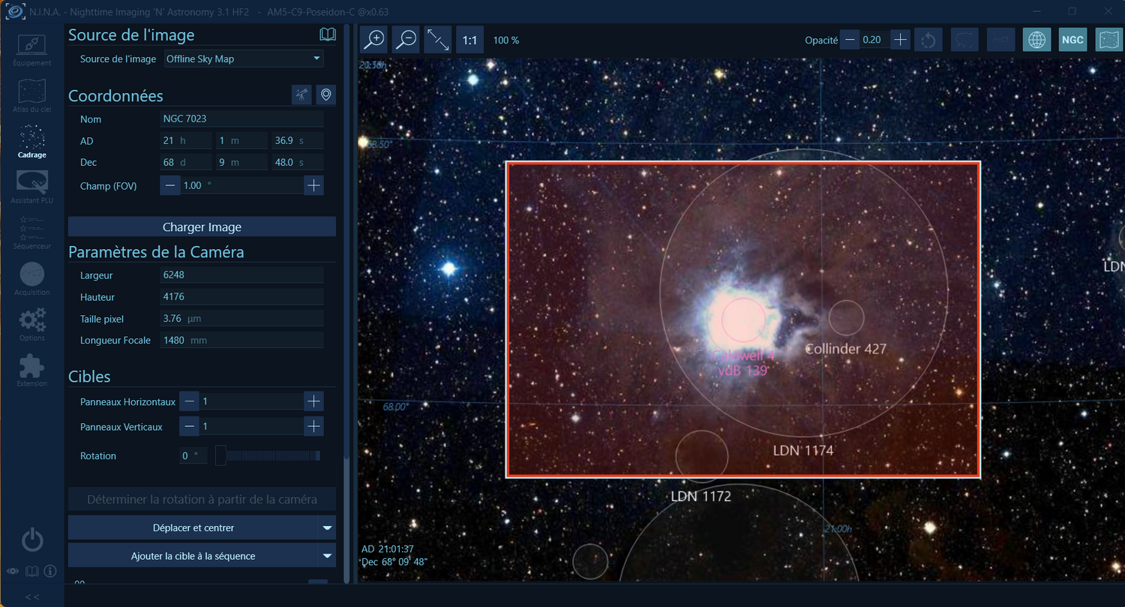The height and width of the screenshot is (607, 1125).
Task: Click Ajouter la cible à la séquence
Action: point(193,556)
